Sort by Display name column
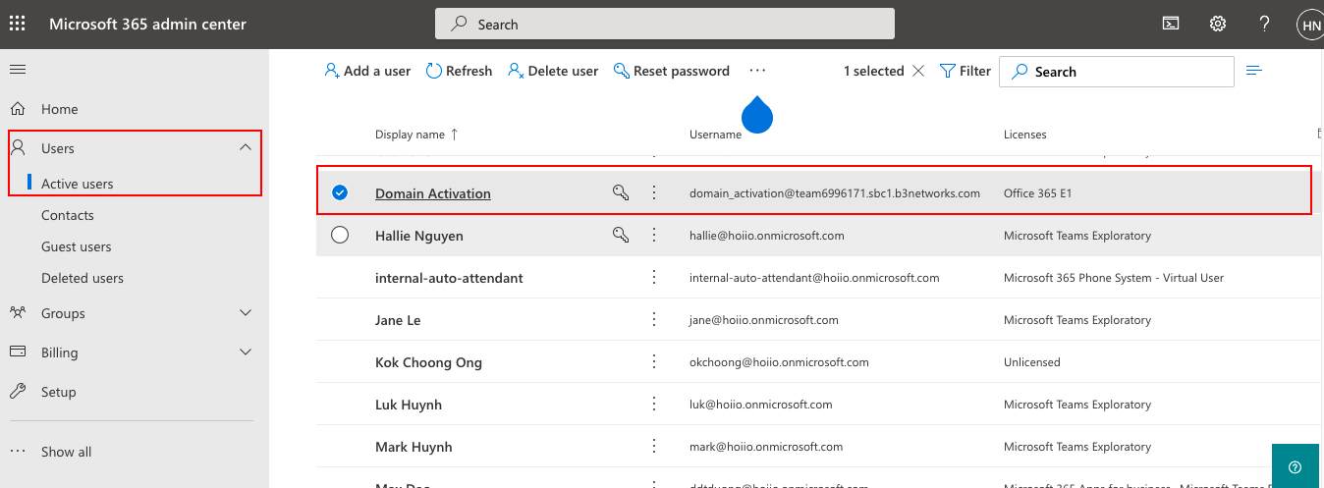Image resolution: width=1324 pixels, height=488 pixels. pyautogui.click(x=416, y=135)
